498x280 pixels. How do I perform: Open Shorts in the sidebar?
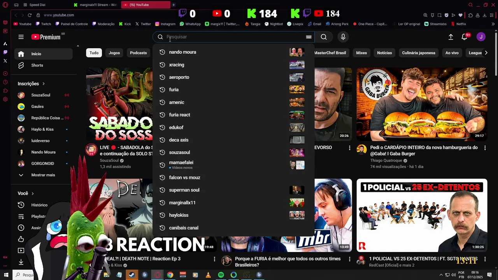pyautogui.click(x=43, y=65)
